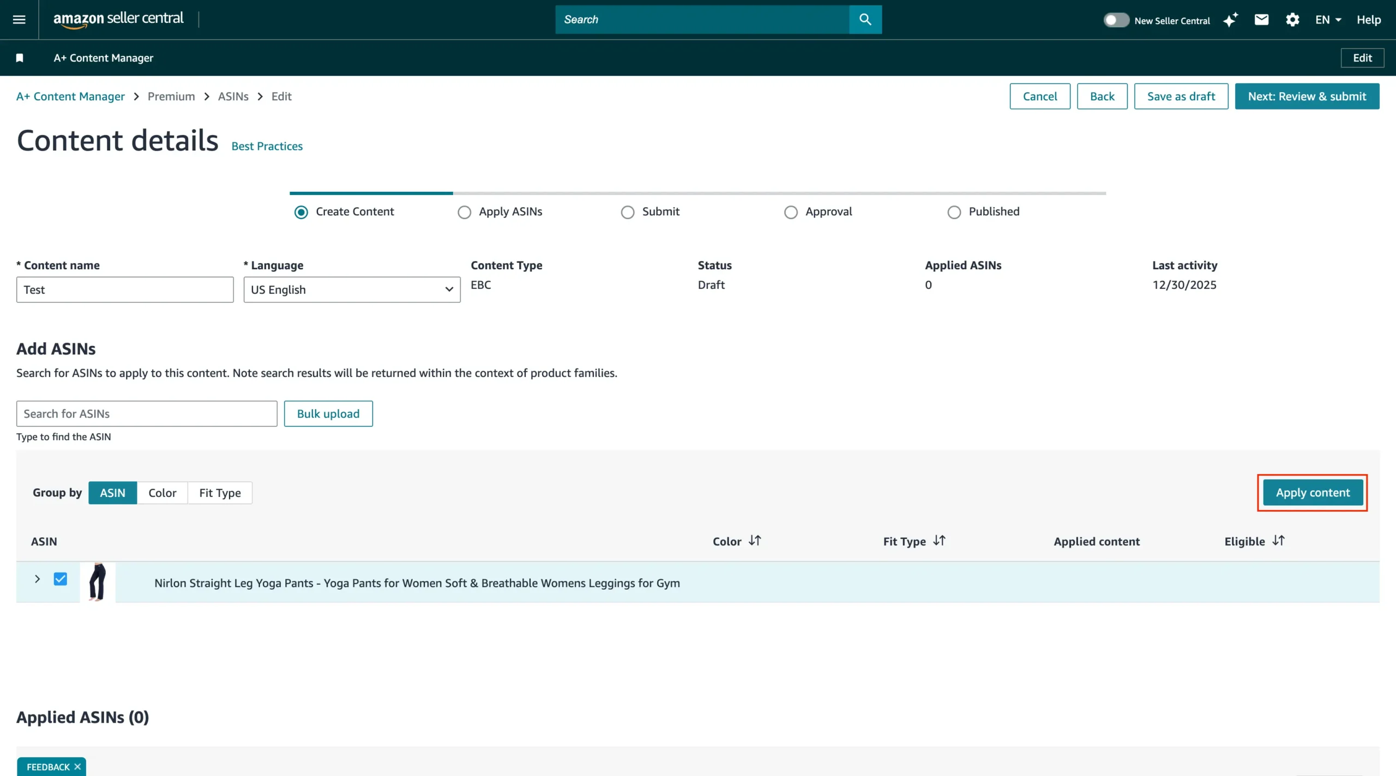This screenshot has width=1396, height=776.
Task: Group by Fit Type tab
Action: [220, 493]
